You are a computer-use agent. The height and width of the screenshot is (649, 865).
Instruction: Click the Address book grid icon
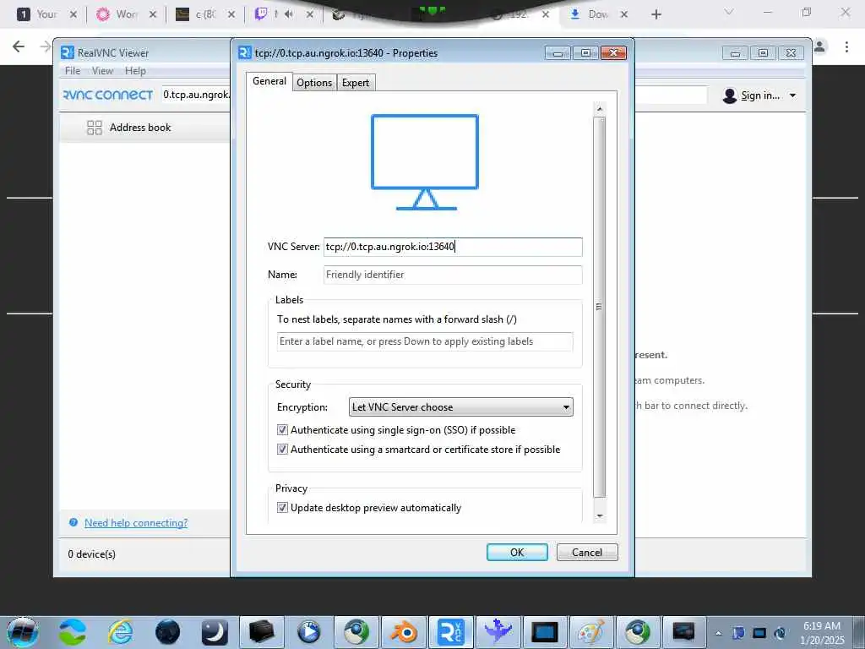(95, 128)
